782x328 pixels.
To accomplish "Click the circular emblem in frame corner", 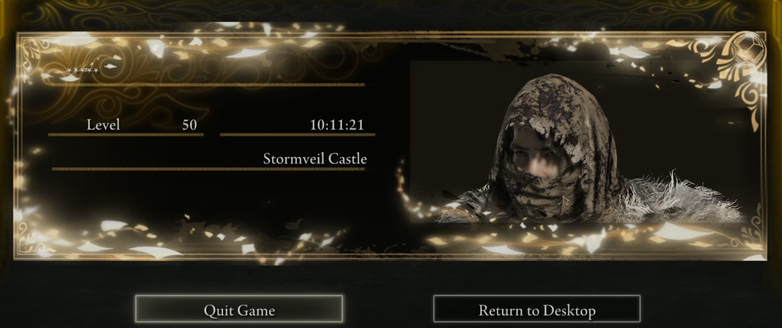I will (x=747, y=48).
